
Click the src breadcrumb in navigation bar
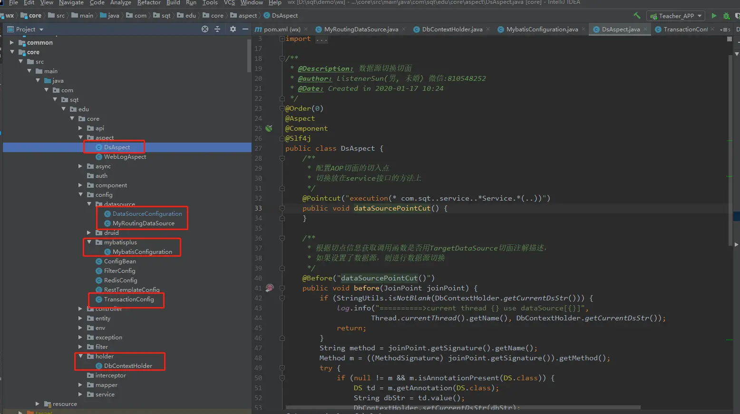57,16
